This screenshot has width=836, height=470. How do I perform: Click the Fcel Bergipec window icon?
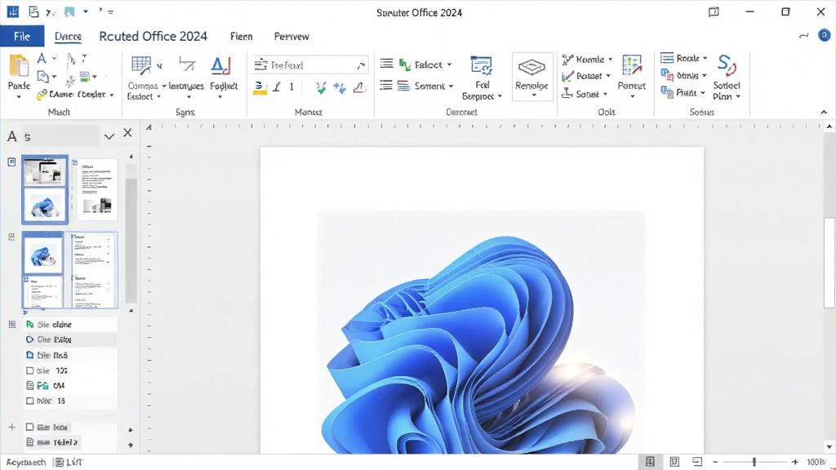point(481,66)
